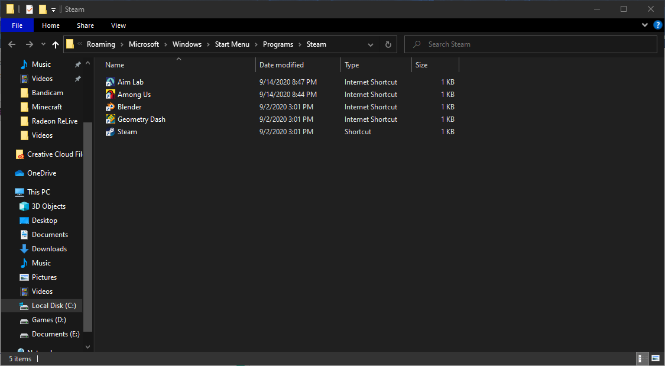Refresh the Steam folder view
The width and height of the screenshot is (665, 366).
388,44
